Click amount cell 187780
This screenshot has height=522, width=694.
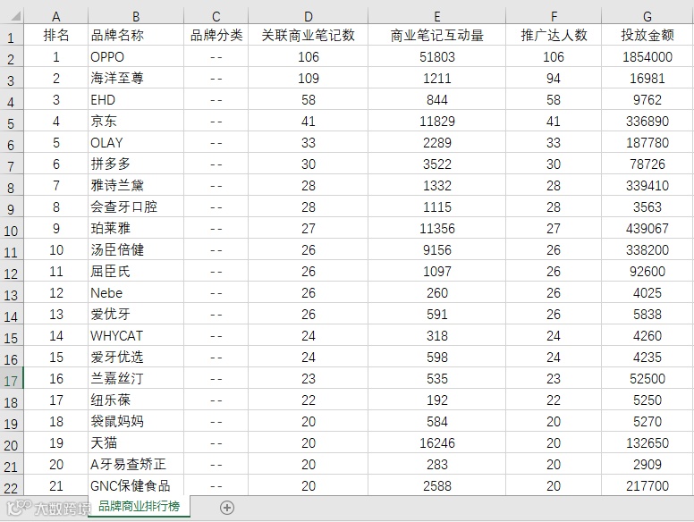coord(647,142)
